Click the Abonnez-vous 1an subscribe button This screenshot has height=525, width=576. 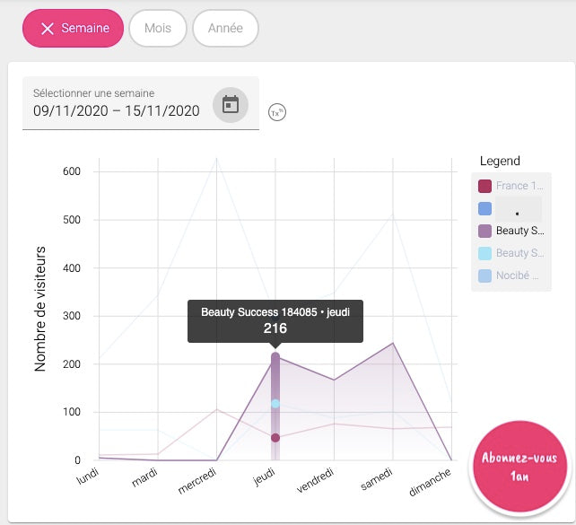tap(519, 467)
